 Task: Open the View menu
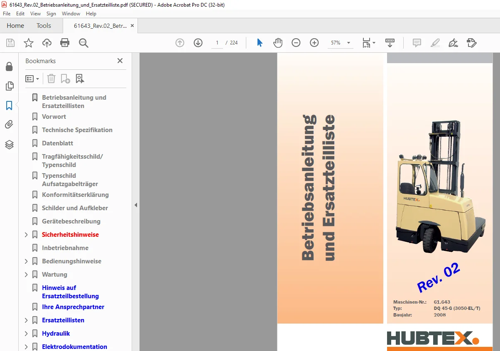pyautogui.click(x=35, y=14)
